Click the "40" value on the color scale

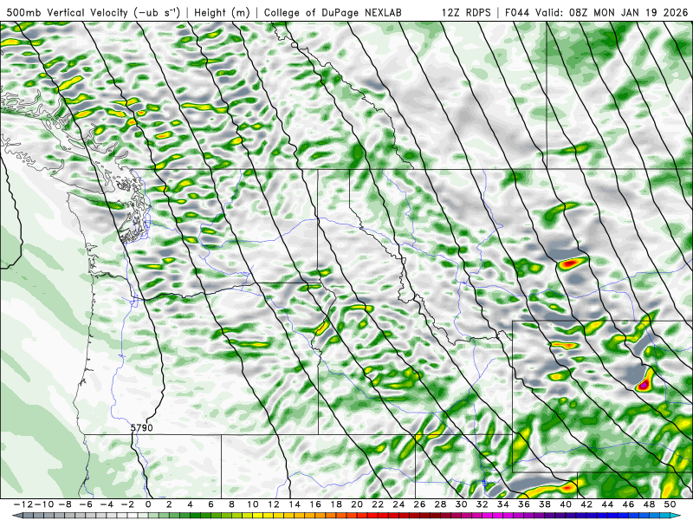566,504
